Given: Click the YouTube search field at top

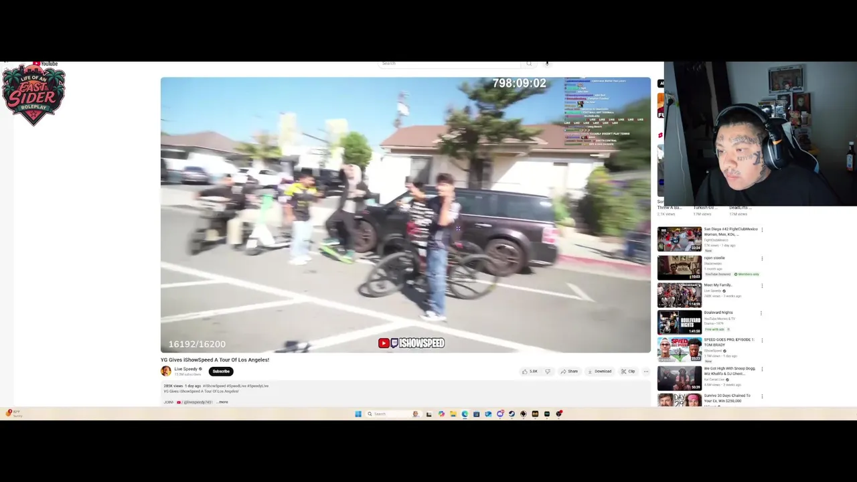Looking at the screenshot, I should point(450,64).
